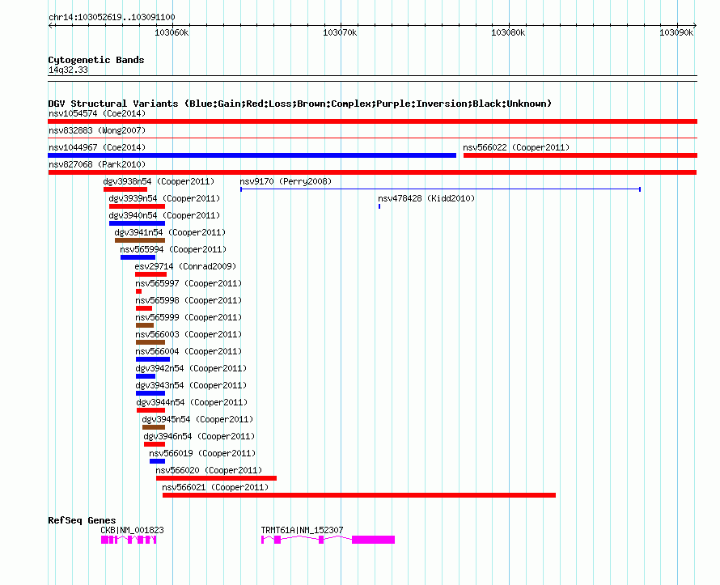Click the long red bar of nsv566021
The image size is (720, 585).
359,495
